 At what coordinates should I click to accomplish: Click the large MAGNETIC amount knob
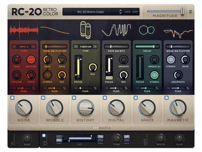pyautogui.click(x=178, y=107)
